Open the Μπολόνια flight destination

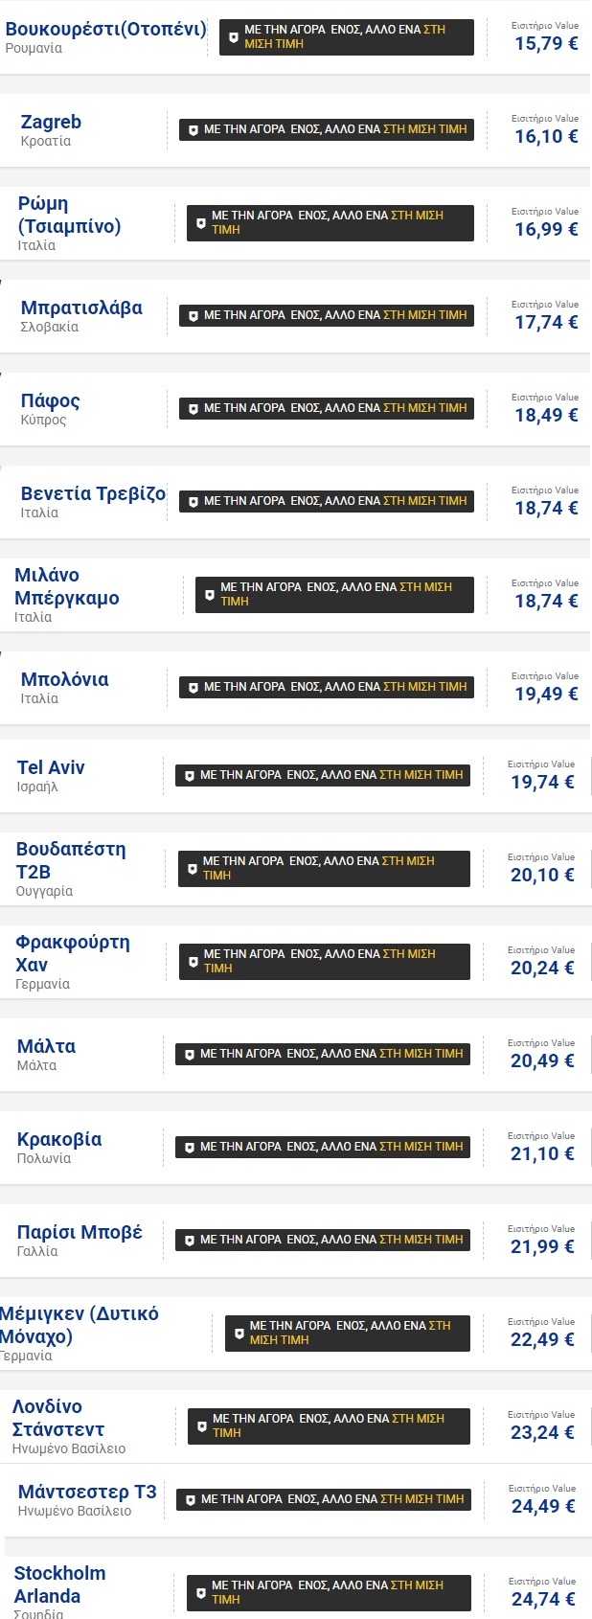coord(64,679)
